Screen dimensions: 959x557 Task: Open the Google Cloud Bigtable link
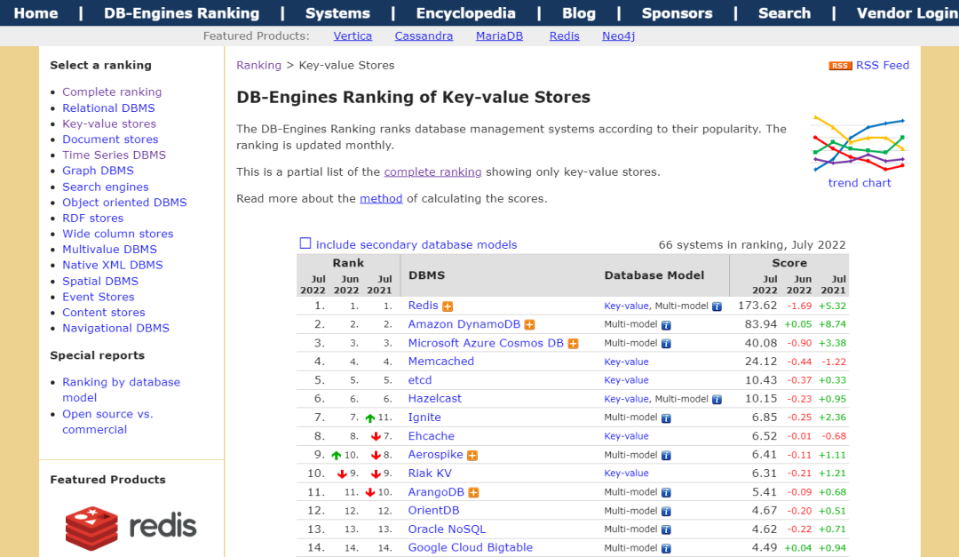coord(471,548)
